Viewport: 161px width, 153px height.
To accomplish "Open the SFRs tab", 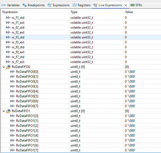I will (x=136, y=5).
